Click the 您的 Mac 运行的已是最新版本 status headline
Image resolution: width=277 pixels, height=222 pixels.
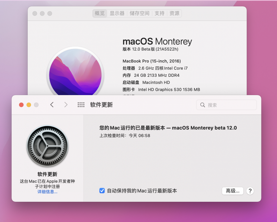168,128
